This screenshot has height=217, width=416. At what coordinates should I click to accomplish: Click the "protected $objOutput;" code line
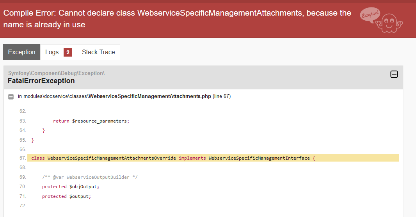click(x=71, y=187)
